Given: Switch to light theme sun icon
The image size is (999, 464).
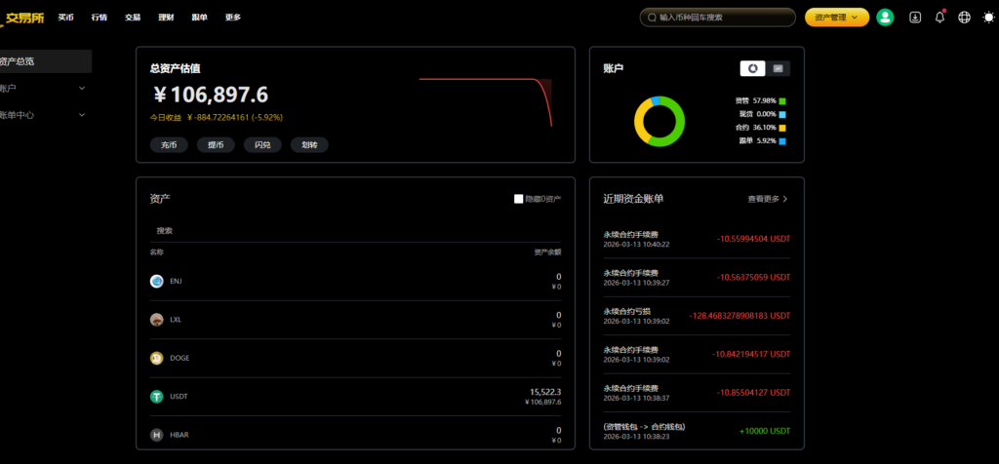Looking at the screenshot, I should coord(988,18).
